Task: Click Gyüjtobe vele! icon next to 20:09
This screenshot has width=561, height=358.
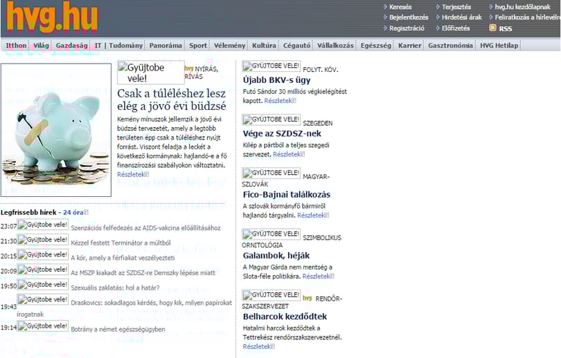Action: click(x=42, y=270)
